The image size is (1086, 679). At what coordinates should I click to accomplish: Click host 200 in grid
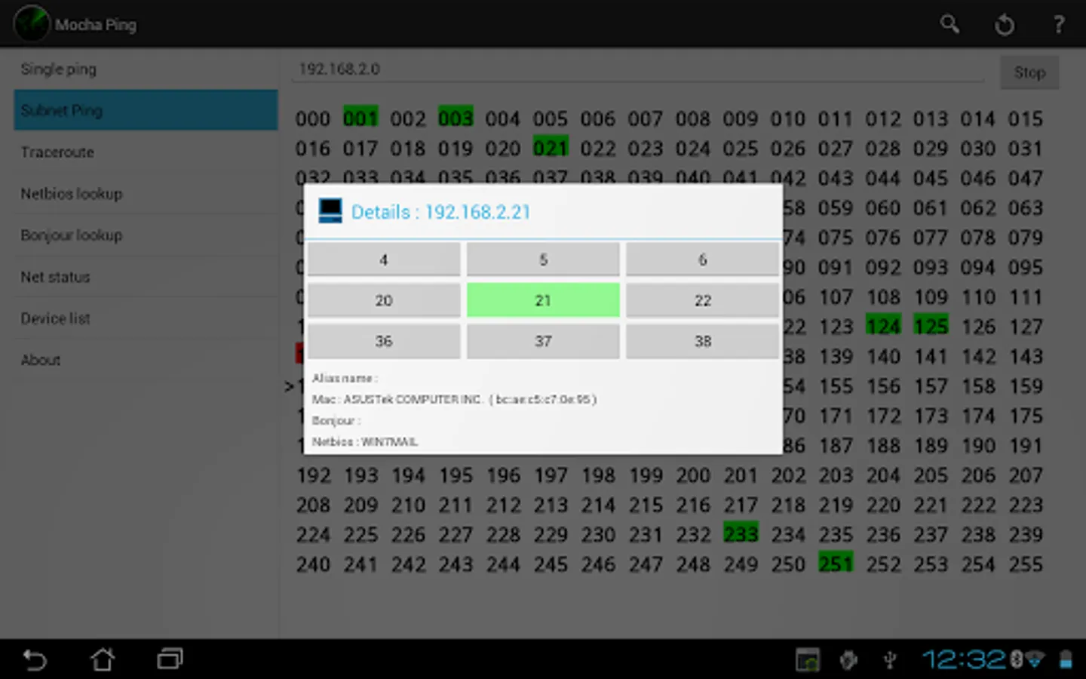click(x=693, y=475)
